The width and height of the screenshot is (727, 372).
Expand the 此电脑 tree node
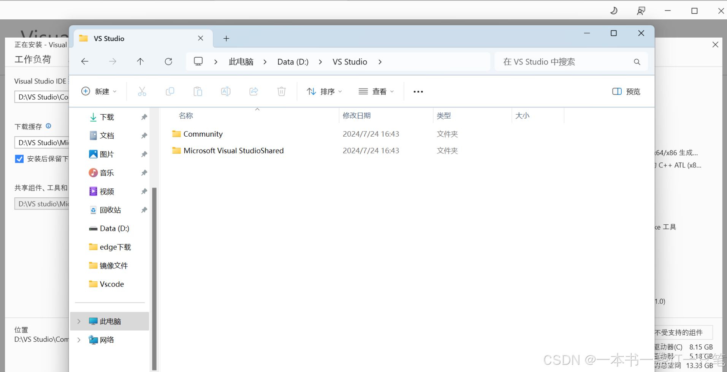point(79,321)
